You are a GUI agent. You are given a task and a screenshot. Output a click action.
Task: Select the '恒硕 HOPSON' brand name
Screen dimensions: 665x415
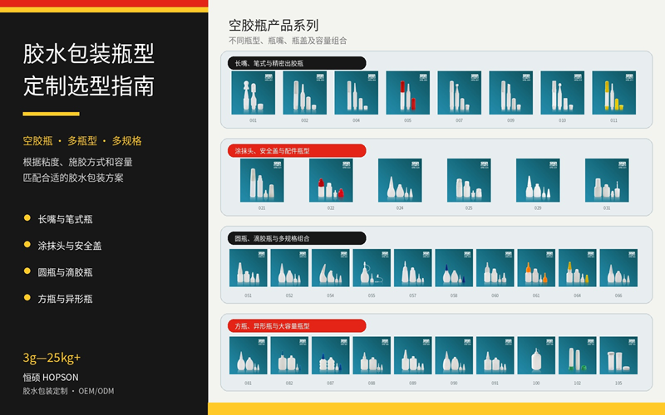(51, 378)
